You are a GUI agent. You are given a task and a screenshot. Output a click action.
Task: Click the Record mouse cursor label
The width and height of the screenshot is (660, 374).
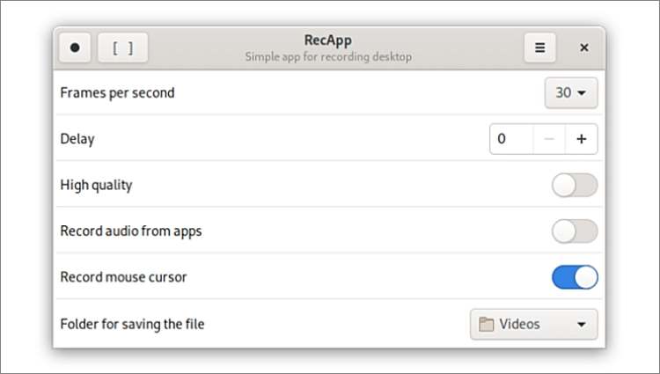click(123, 277)
